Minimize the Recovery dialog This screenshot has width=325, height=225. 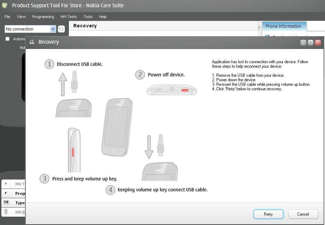point(303,43)
